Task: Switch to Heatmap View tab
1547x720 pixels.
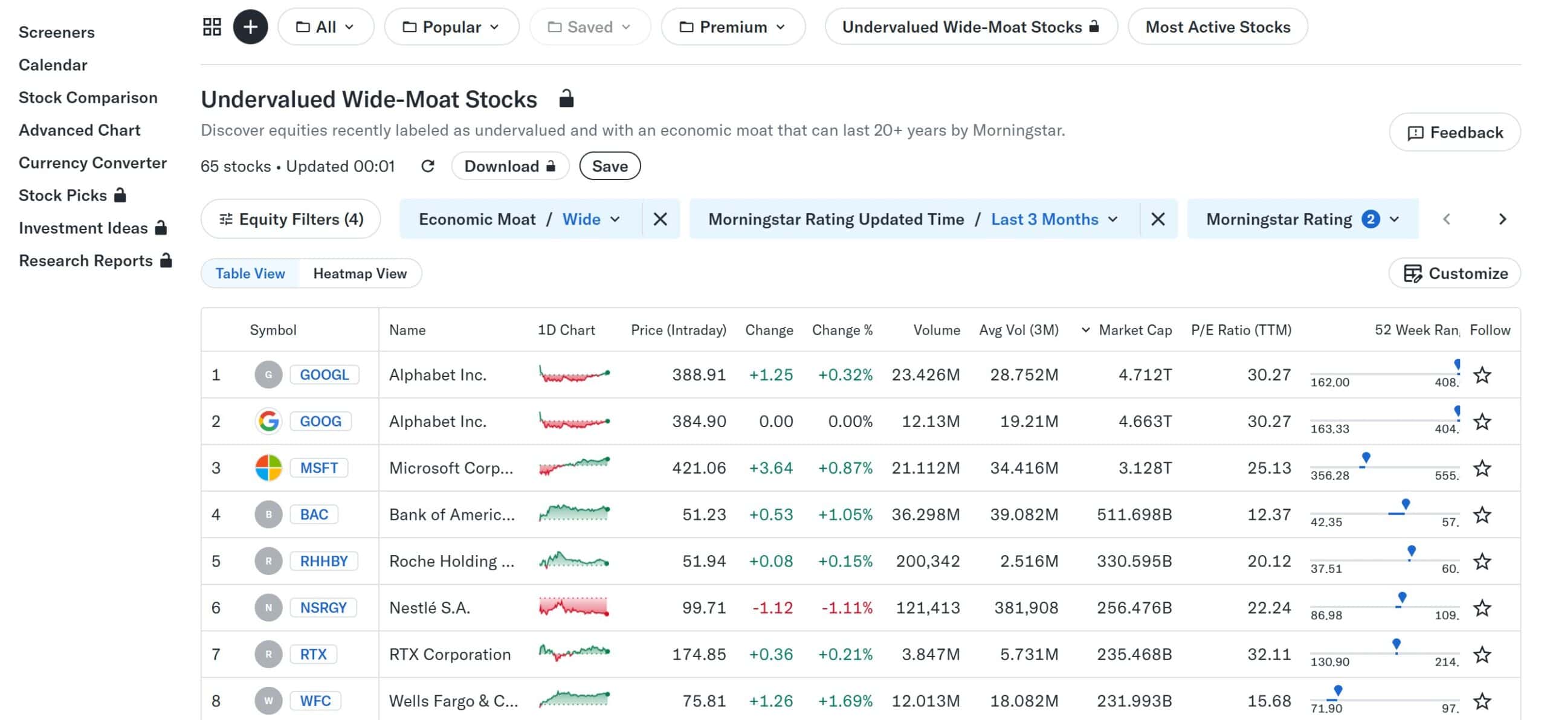Action: [x=360, y=274]
